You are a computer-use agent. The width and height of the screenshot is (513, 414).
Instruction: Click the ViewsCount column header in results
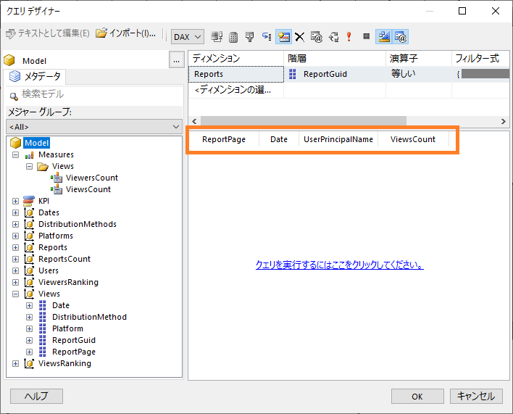(413, 139)
